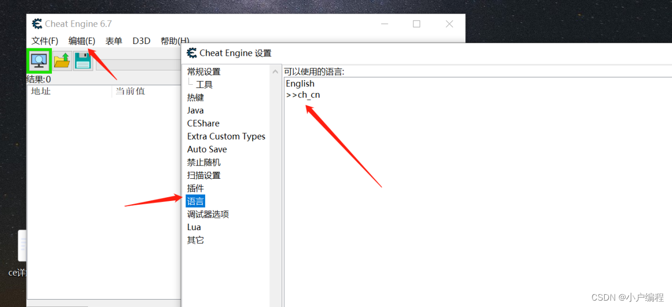Select Extra Custom Types settings page

226,136
